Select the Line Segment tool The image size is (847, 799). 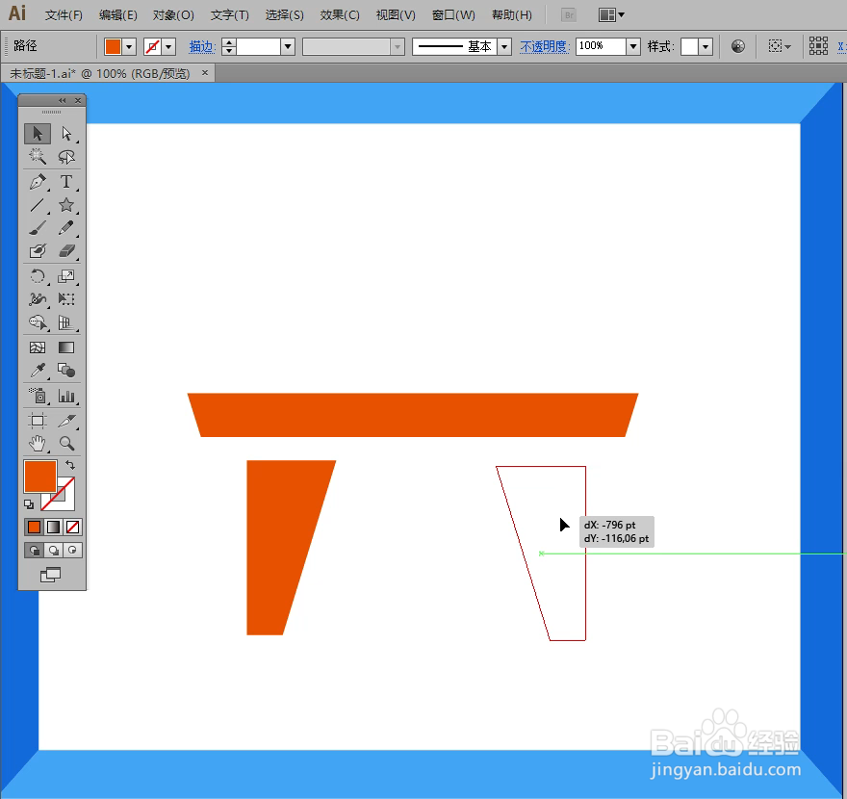click(x=38, y=205)
